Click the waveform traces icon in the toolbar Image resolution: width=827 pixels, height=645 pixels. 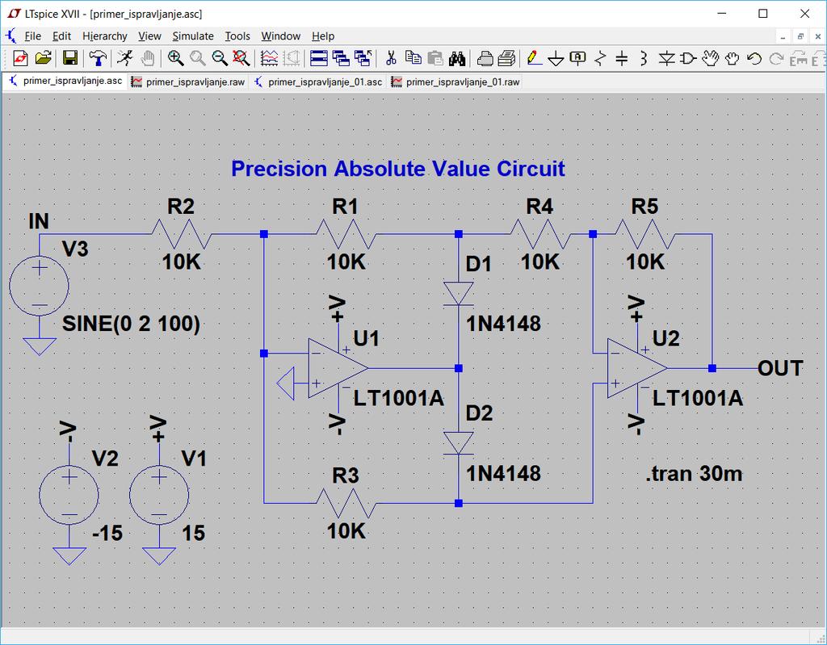[x=269, y=58]
